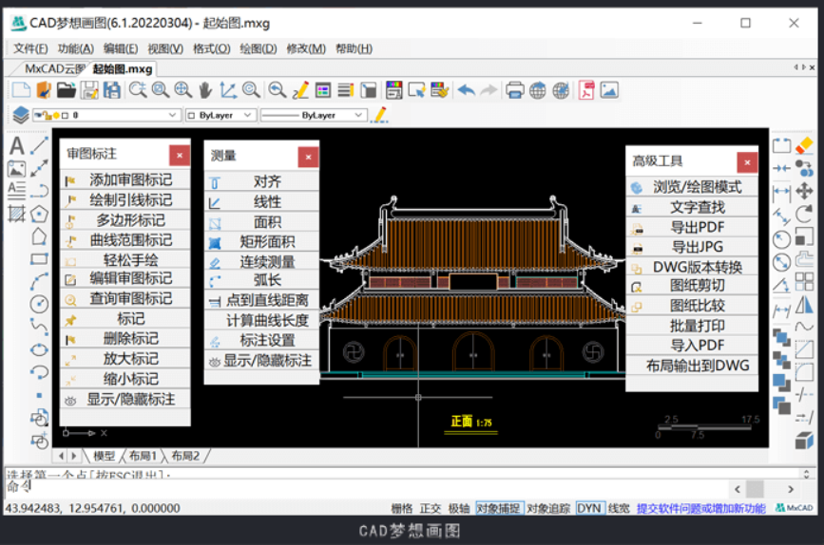Select the multiline text tool icon
Screen dimensions: 824x545
coord(17,191)
